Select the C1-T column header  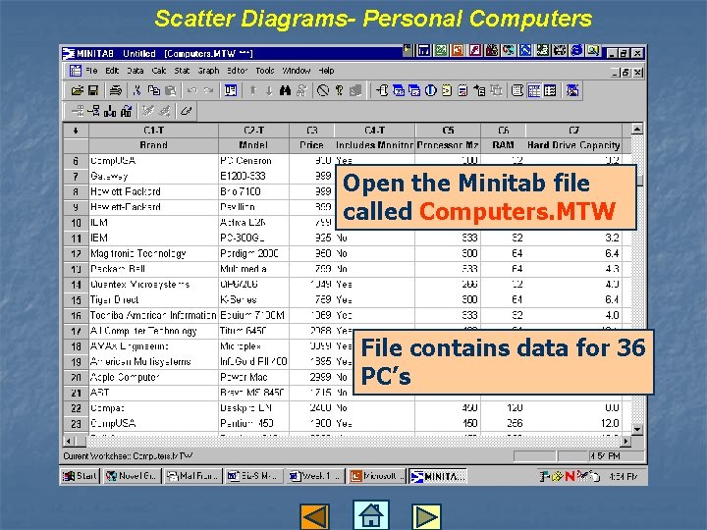pyautogui.click(x=154, y=131)
